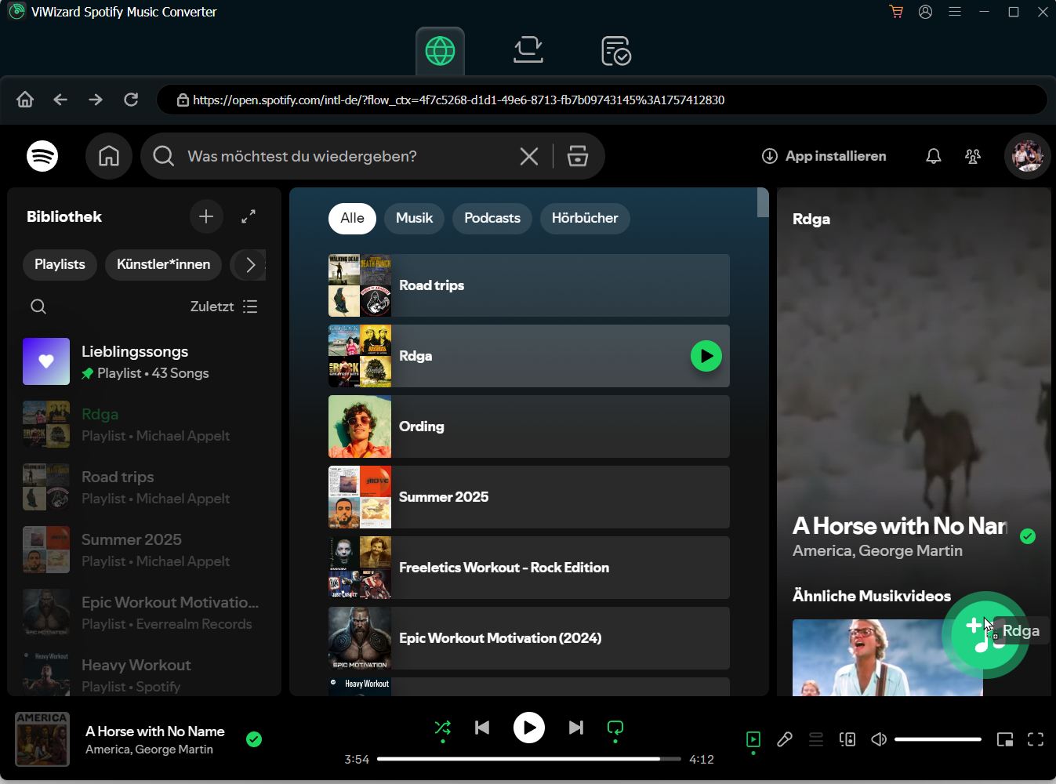
Task: Open the ViWizard account profile icon
Action: coord(925,12)
